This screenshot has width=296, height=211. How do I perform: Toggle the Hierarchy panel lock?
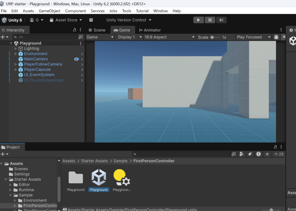pyautogui.click(x=75, y=30)
